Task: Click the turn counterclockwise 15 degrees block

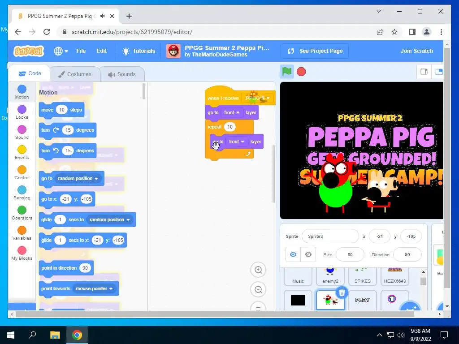Action: tap(67, 150)
